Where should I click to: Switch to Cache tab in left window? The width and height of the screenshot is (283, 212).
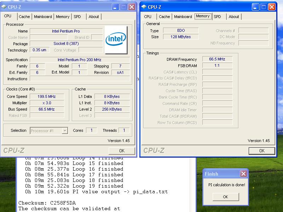[x=24, y=17]
